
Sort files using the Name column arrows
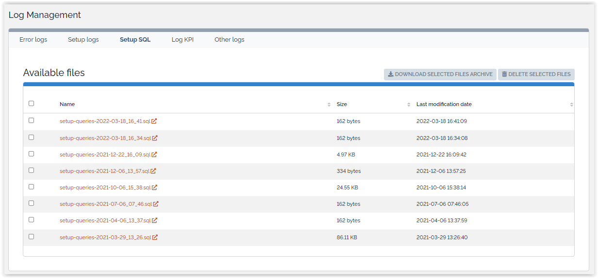click(329, 105)
